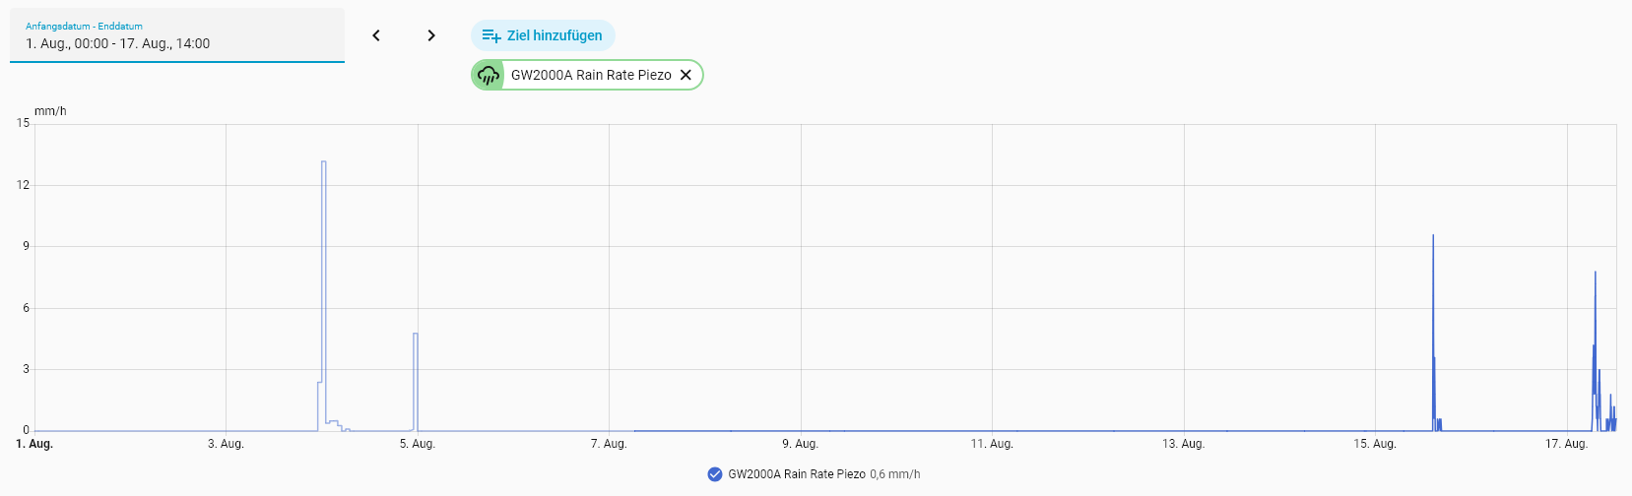Click the GW2000A Rain Rate Piezo legend label
The width and height of the screenshot is (1632, 496).
pos(797,474)
